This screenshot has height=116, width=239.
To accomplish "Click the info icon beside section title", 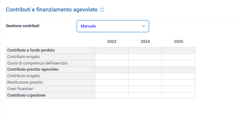I will [102, 10].
